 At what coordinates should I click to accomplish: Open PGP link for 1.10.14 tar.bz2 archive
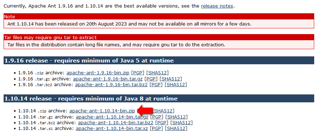162,122
